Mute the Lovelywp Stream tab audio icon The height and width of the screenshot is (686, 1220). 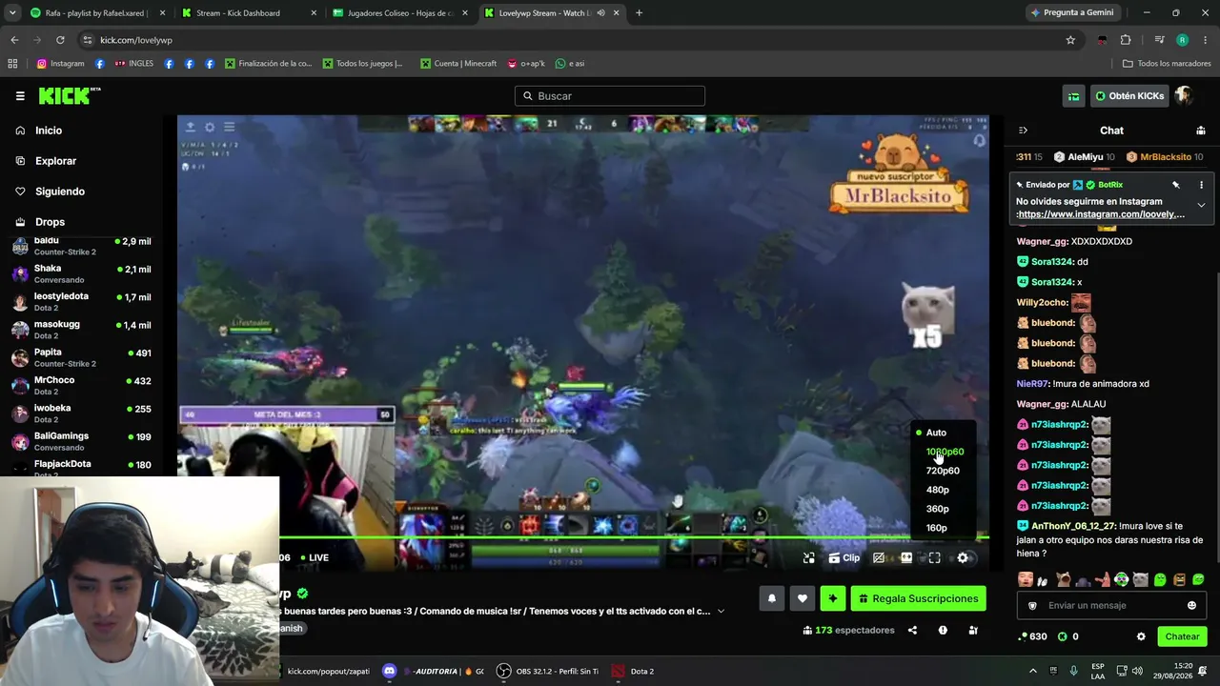[600, 13]
